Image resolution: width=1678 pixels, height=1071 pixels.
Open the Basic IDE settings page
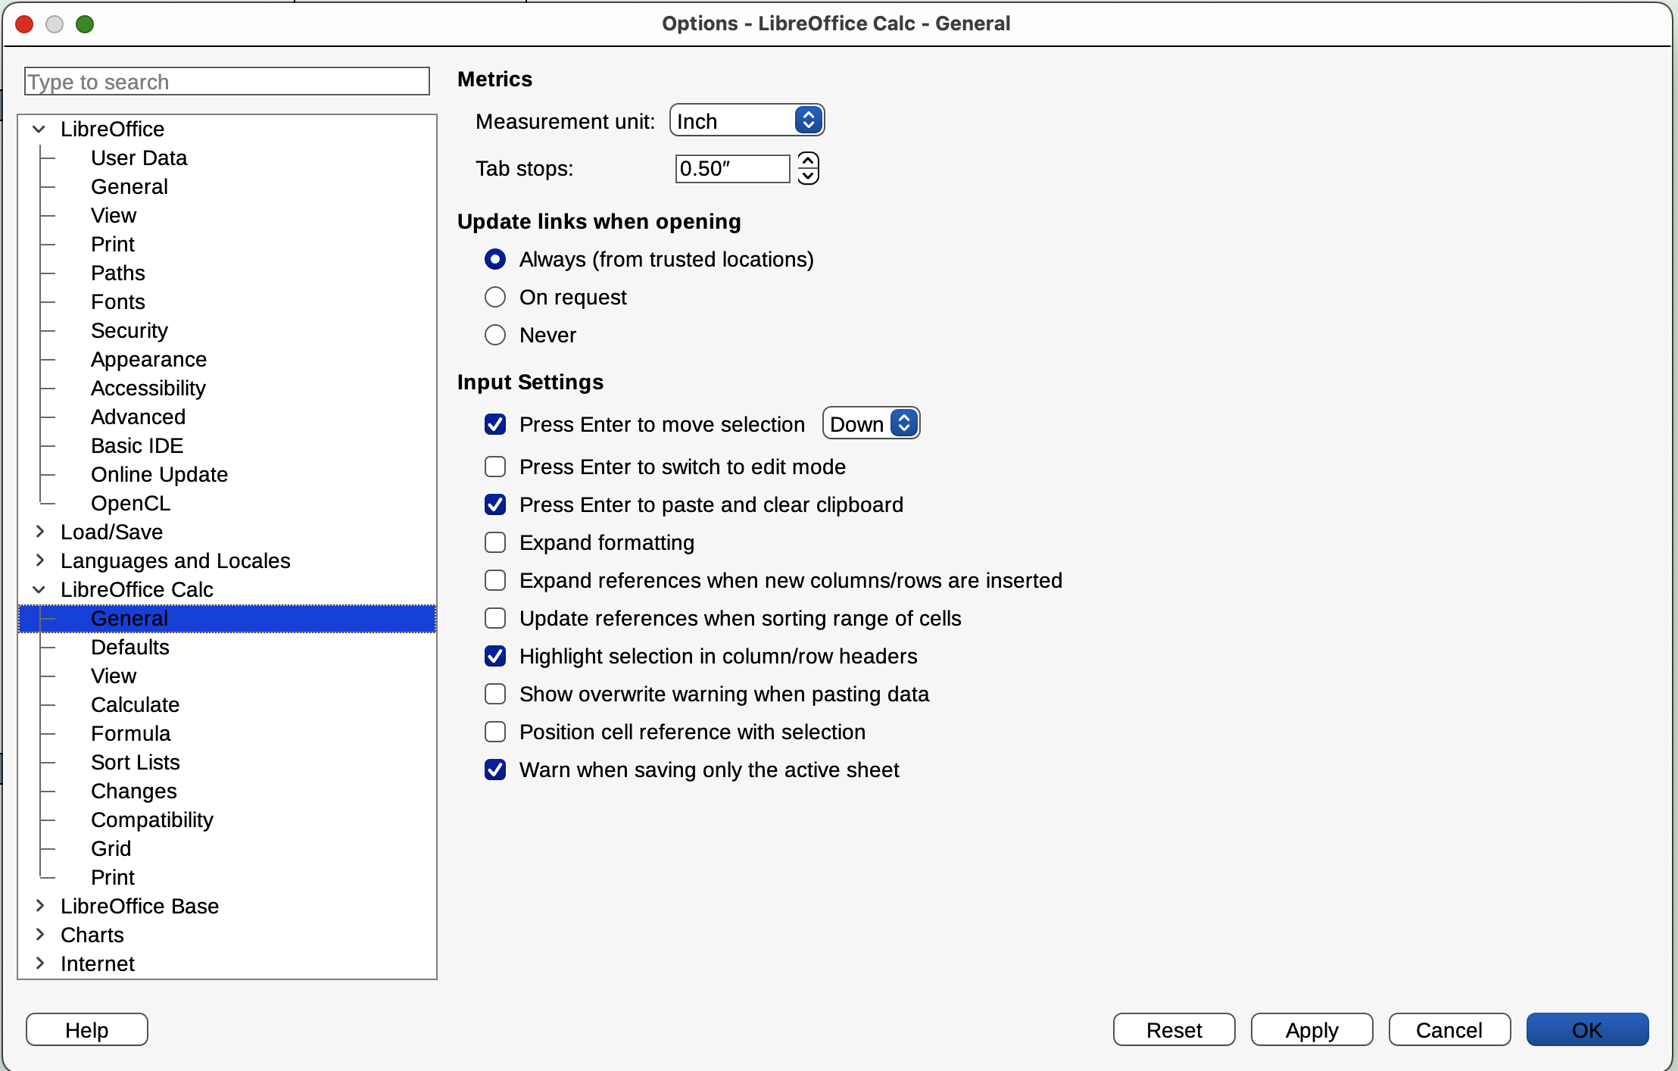point(137,446)
